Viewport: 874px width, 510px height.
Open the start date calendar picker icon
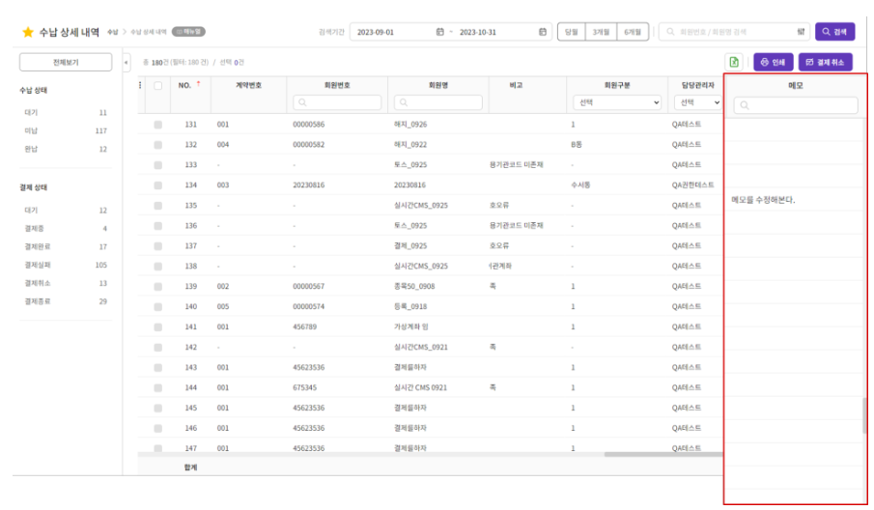point(439,32)
